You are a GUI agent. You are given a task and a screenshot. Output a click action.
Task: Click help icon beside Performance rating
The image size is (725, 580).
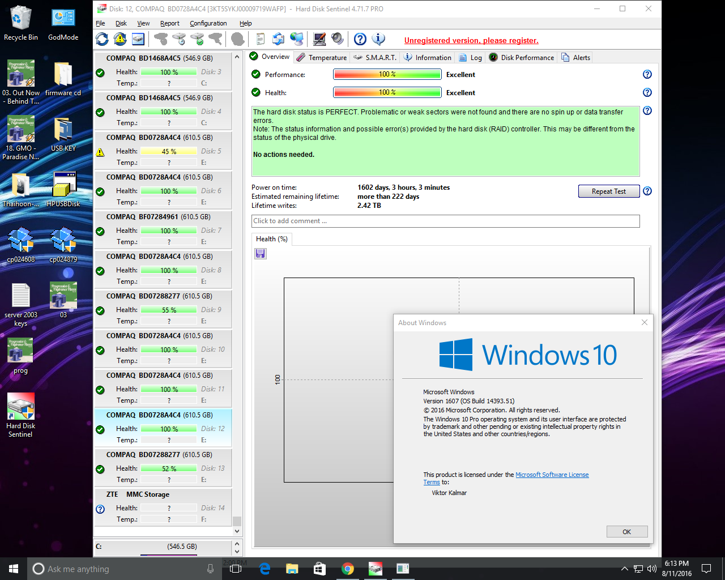[647, 74]
